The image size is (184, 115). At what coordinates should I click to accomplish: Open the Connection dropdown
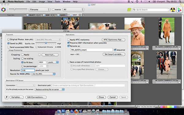pos(26,85)
